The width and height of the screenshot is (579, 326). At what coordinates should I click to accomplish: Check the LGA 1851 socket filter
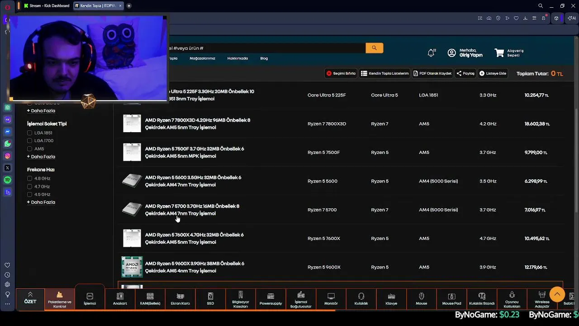29,133
